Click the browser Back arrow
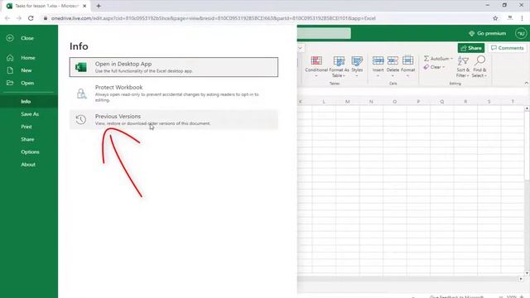 [7, 18]
